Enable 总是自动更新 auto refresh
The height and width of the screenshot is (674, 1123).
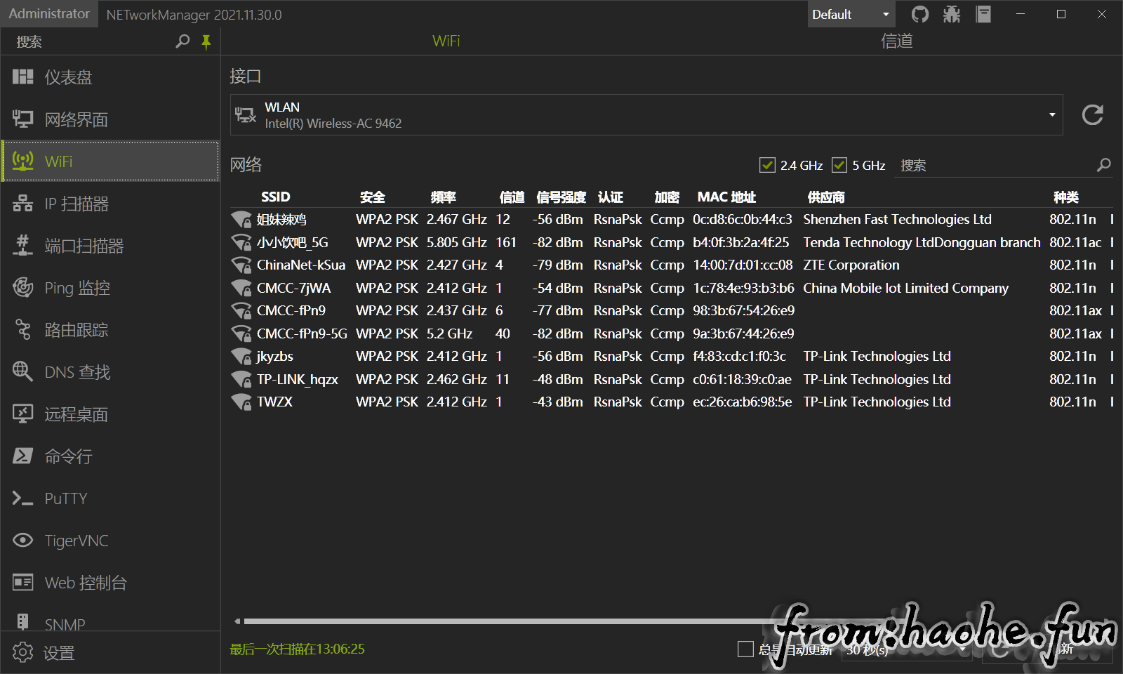tap(745, 649)
